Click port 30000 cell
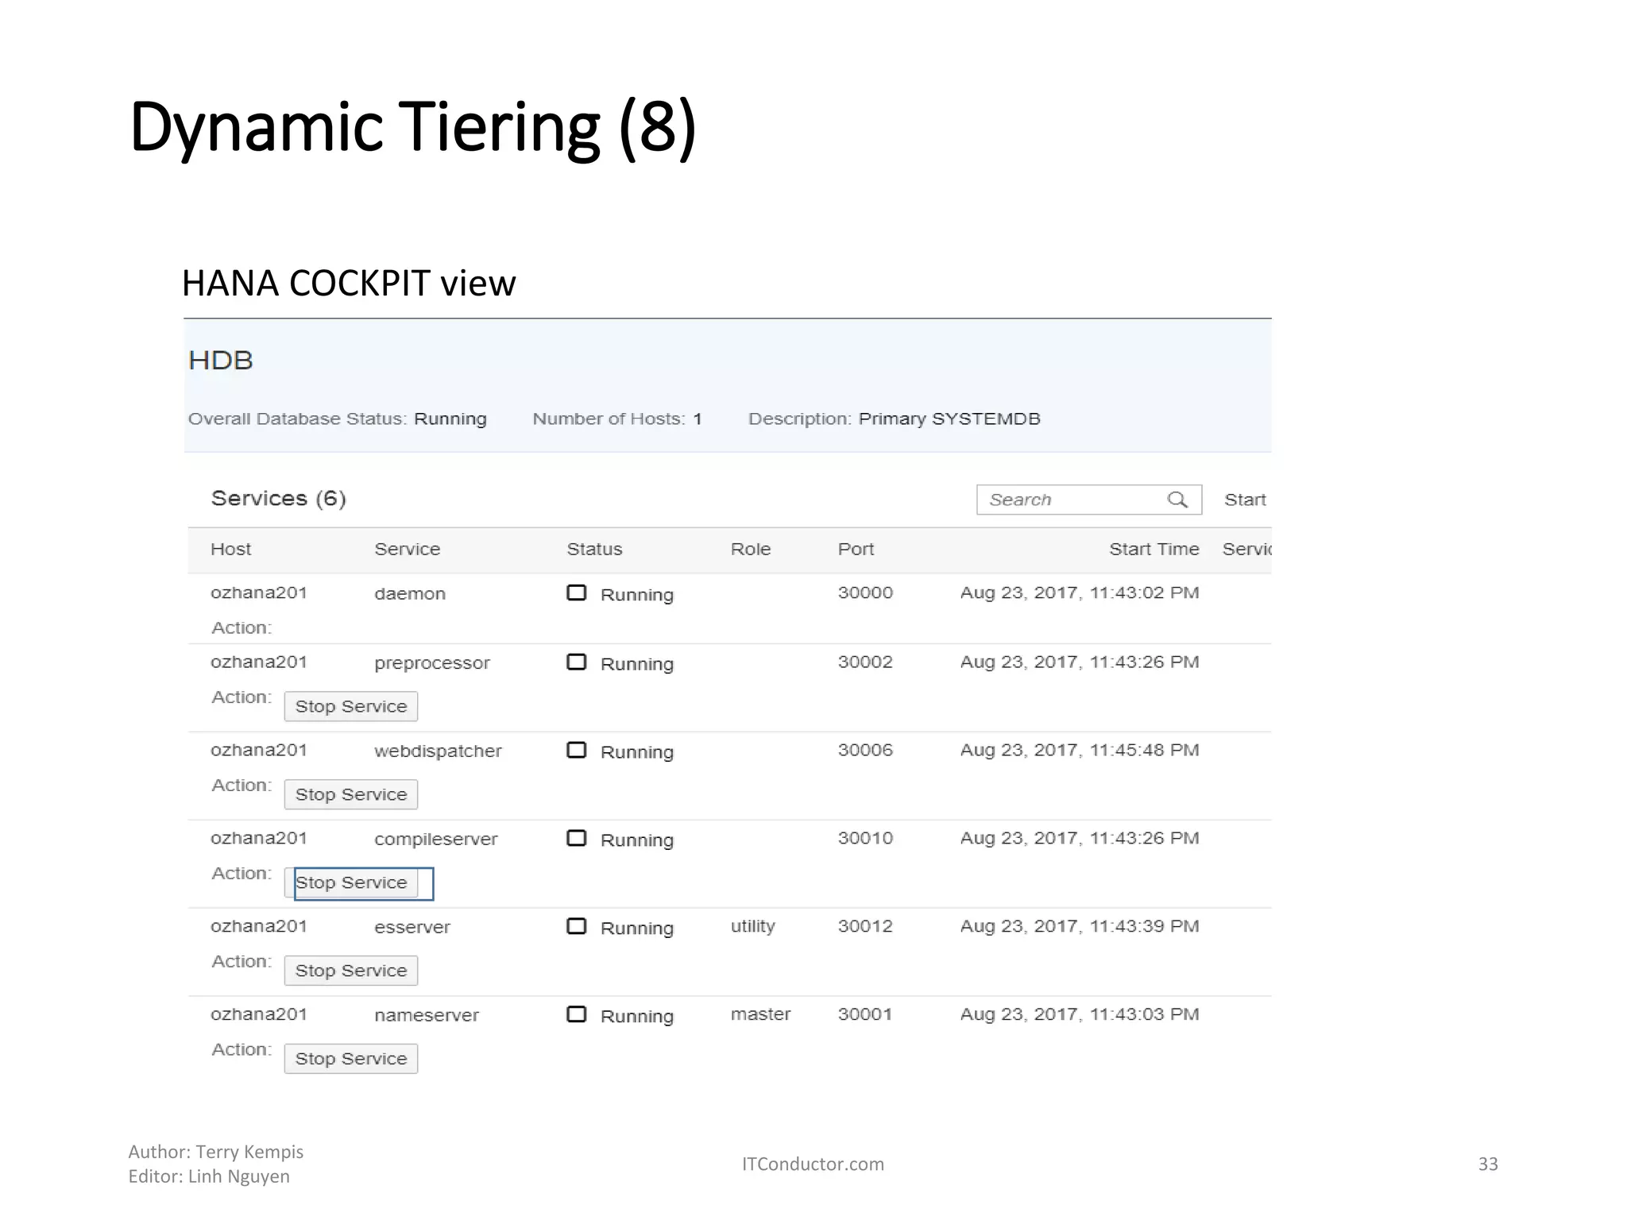 click(865, 593)
